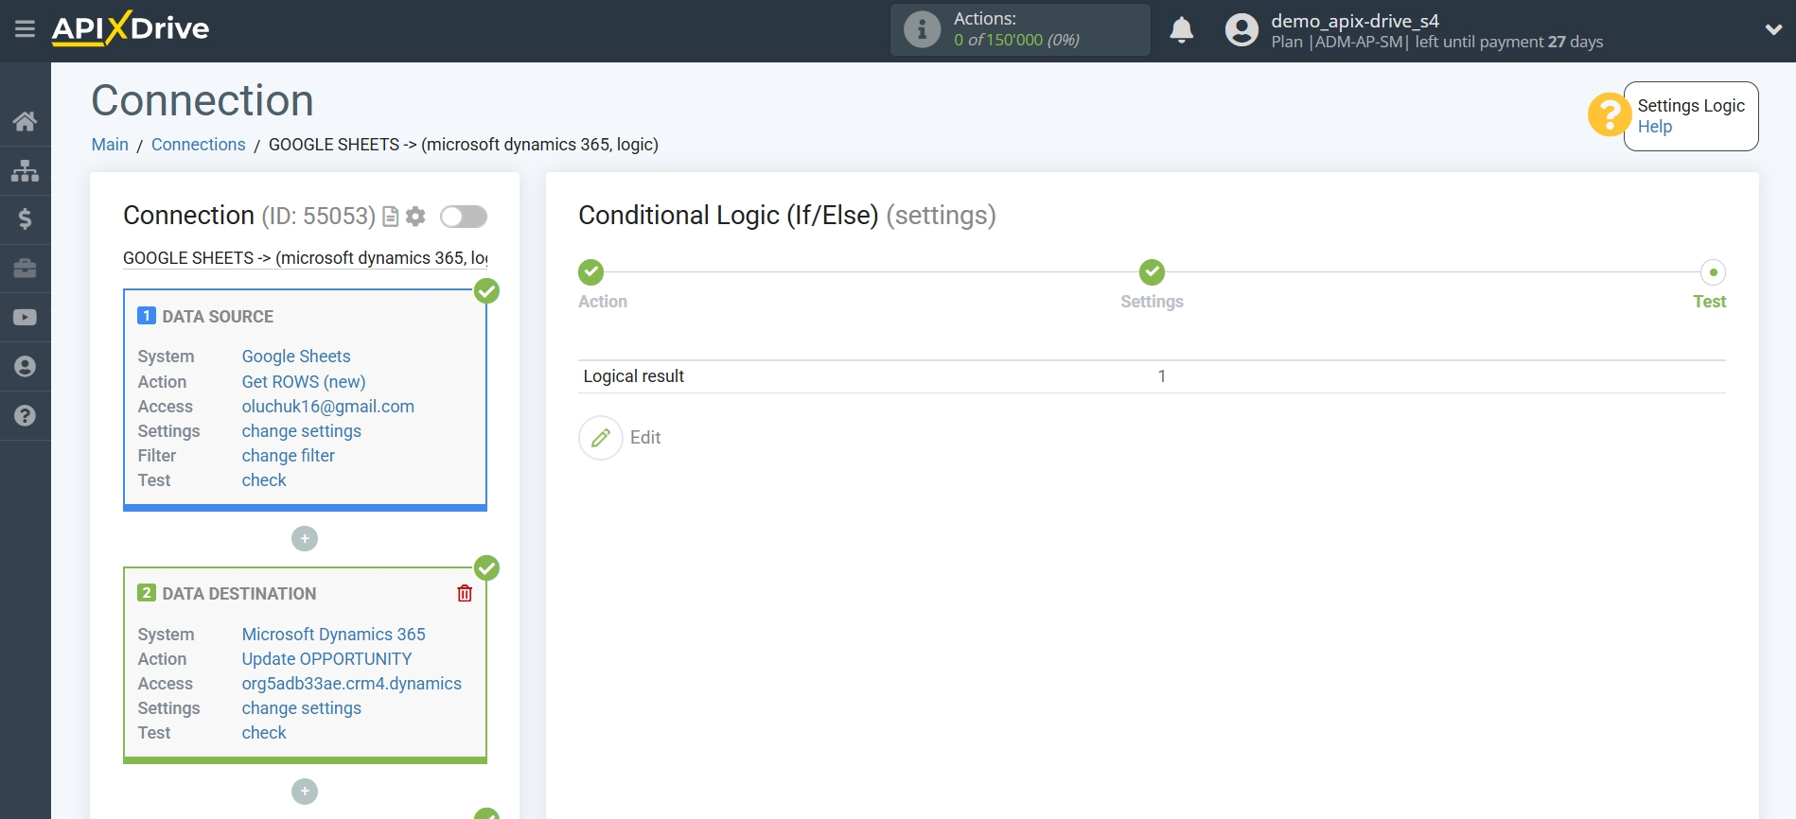Click the Data Source green checkmark badge
The width and height of the screenshot is (1796, 819).
486,291
